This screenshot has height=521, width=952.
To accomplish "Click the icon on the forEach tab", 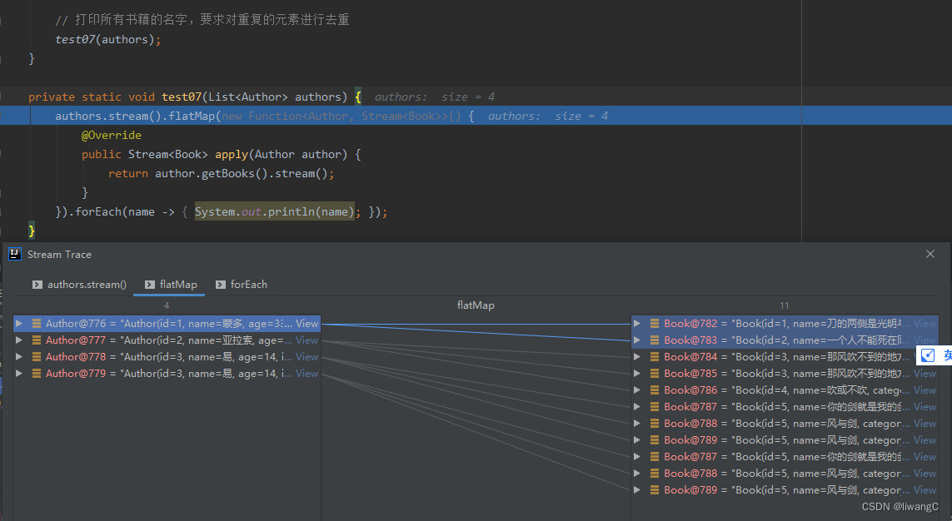I will 221,285.
